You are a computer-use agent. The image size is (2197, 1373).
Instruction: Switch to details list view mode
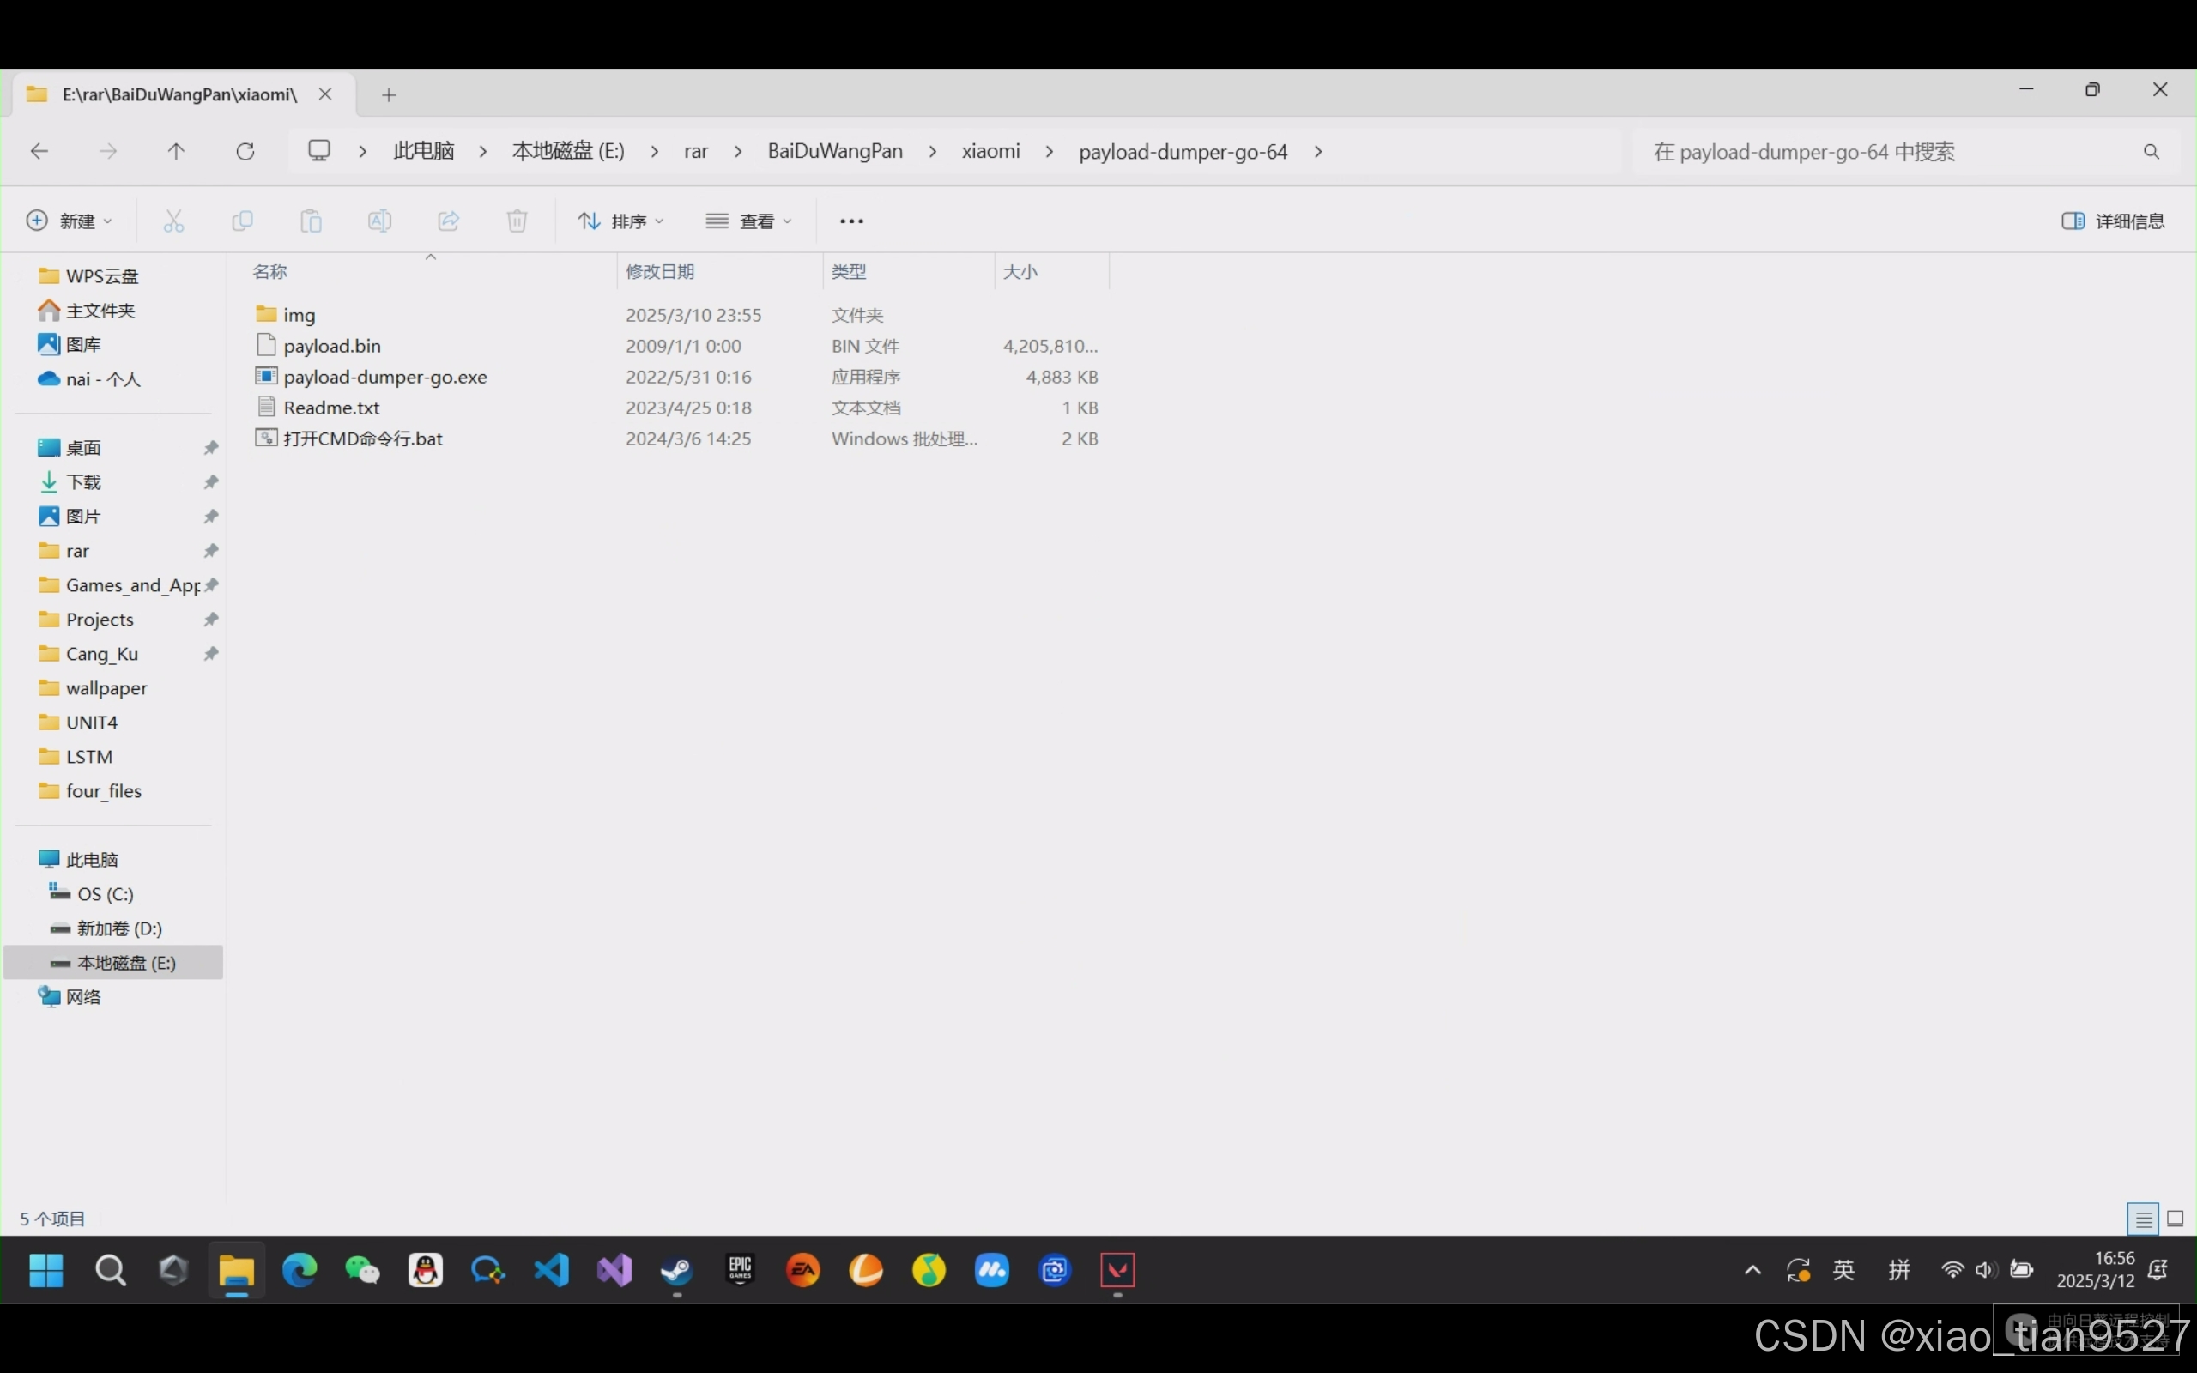point(2144,1219)
